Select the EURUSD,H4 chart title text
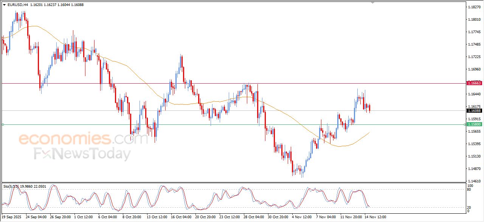This screenshot has height=222, width=484. [17, 5]
